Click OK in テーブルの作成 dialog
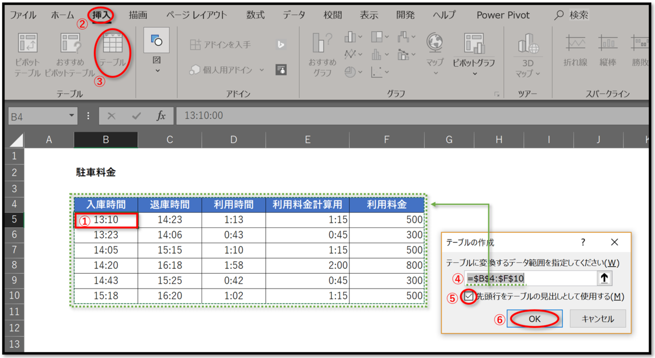The width and height of the screenshot is (655, 358). pos(534,319)
